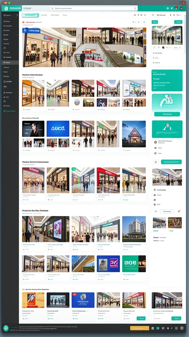The width and height of the screenshot is (189, 337).
Task: Click the green-labeled item at the sidebar bottom
Action: click(10, 111)
